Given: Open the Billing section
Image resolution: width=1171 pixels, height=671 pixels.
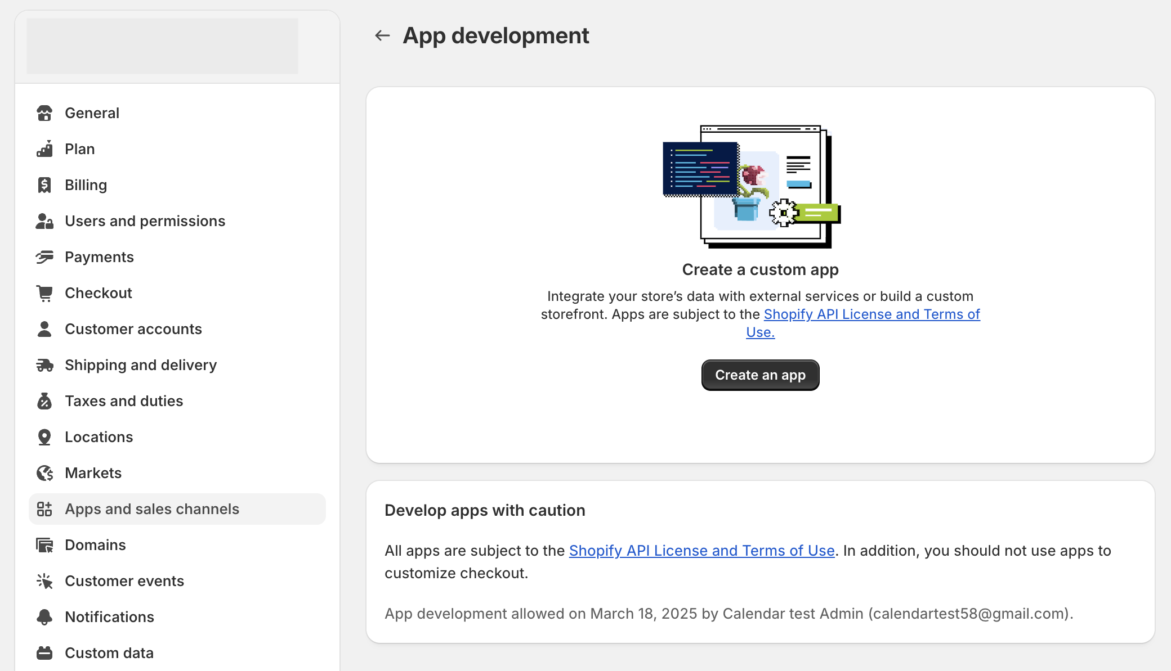Looking at the screenshot, I should (x=177, y=185).
